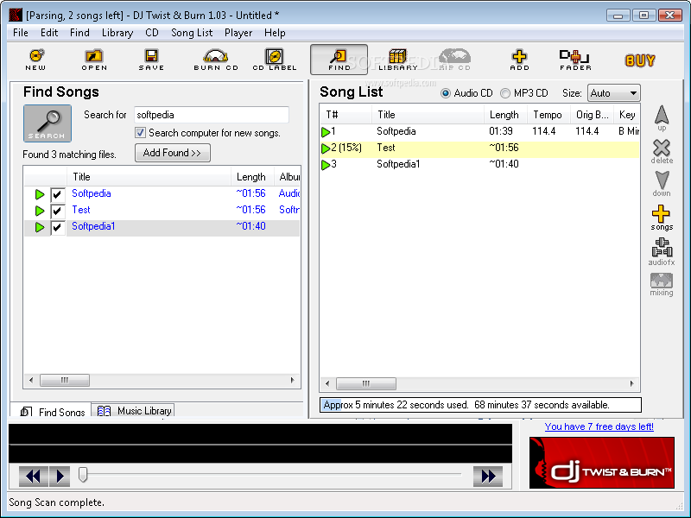Click the Search magnifier button
Viewport: 691px width, 518px height.
coord(48,123)
